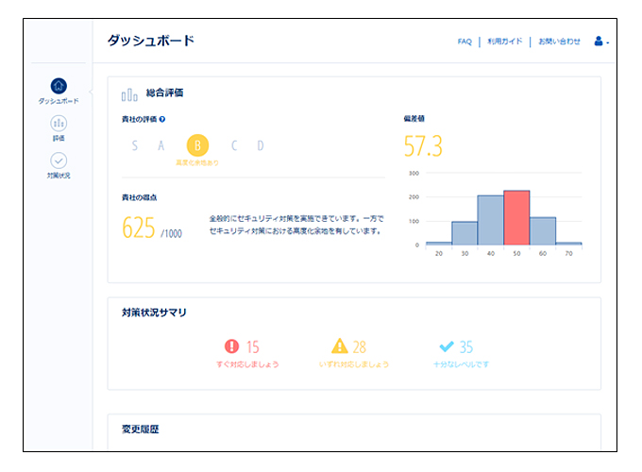Open the 評価 bar-chart icon in sidebar
This screenshot has width=642, height=472.
click(59, 124)
